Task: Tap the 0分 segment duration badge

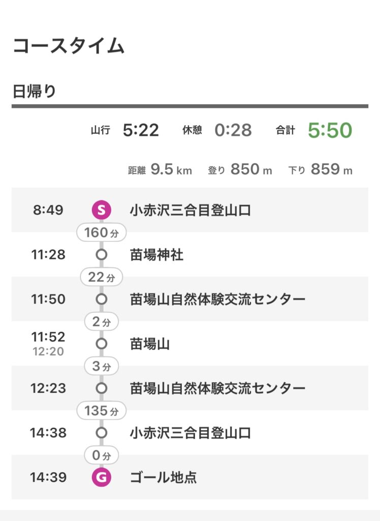Action: coord(101,455)
